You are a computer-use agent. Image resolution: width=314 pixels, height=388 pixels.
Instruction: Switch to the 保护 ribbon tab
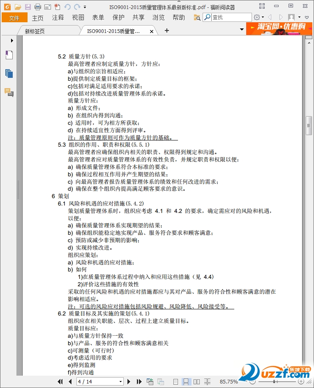tap(118, 18)
